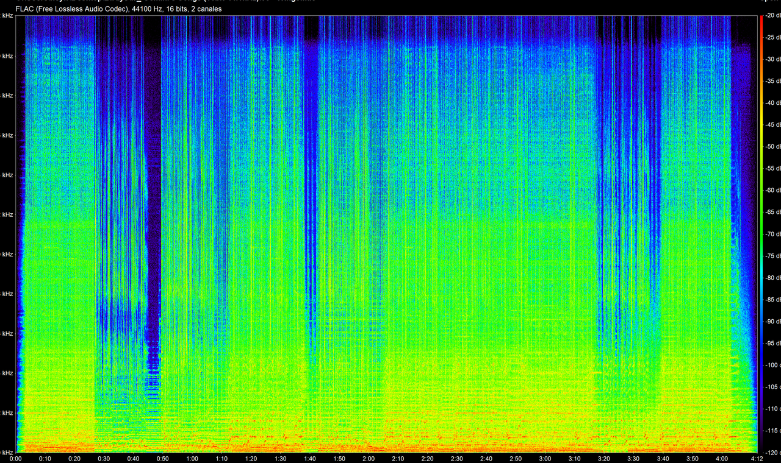
Task: Click the 2:00 time axis label
Action: point(369,458)
